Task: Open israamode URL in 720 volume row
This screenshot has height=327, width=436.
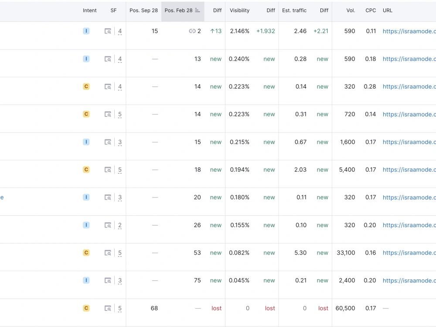Action: [x=409, y=114]
